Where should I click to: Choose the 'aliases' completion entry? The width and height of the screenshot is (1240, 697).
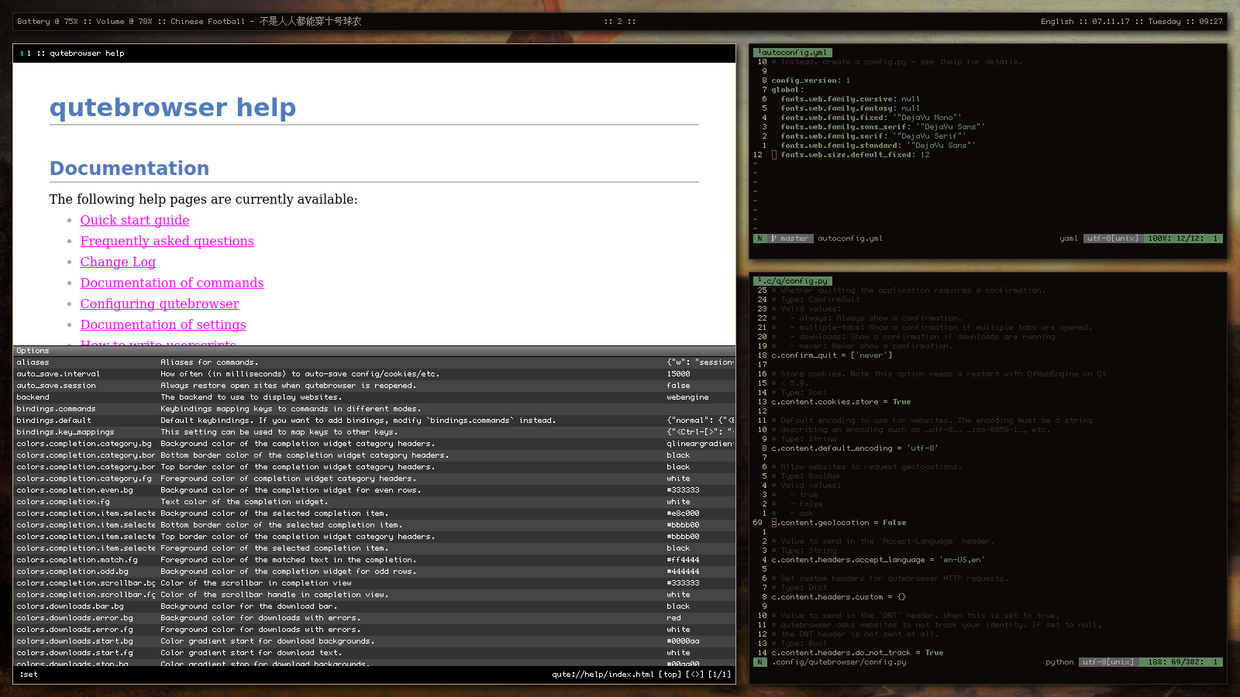point(33,362)
